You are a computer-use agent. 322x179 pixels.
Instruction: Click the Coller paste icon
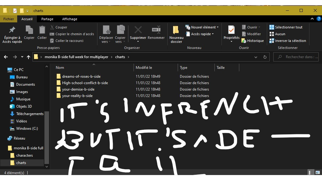point(42,30)
